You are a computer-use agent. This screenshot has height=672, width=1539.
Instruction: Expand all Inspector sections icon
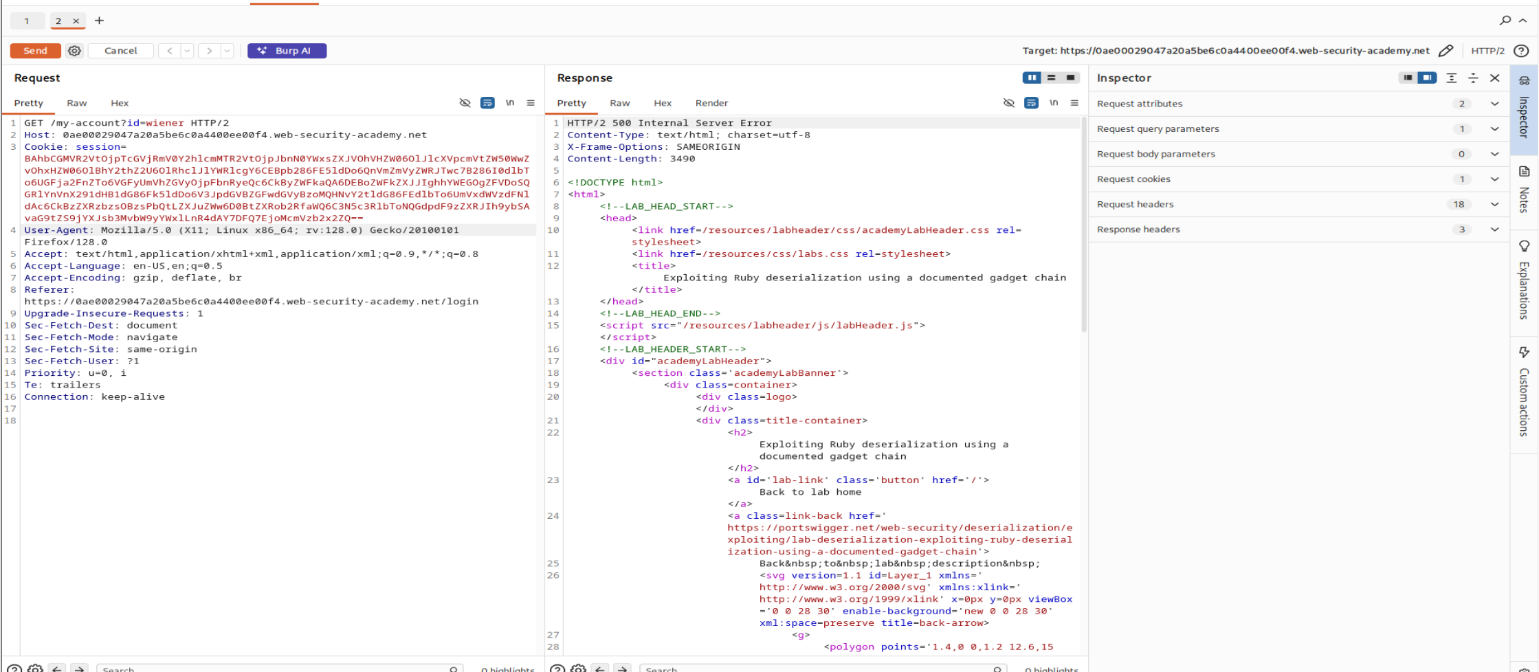(1451, 78)
